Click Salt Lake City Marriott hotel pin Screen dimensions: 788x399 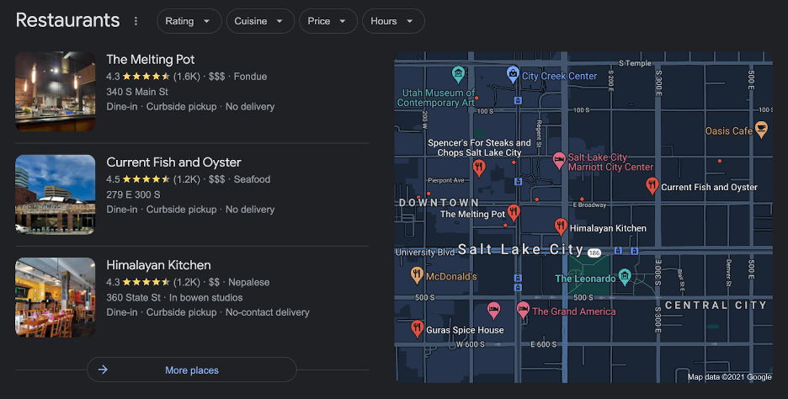[x=559, y=161]
